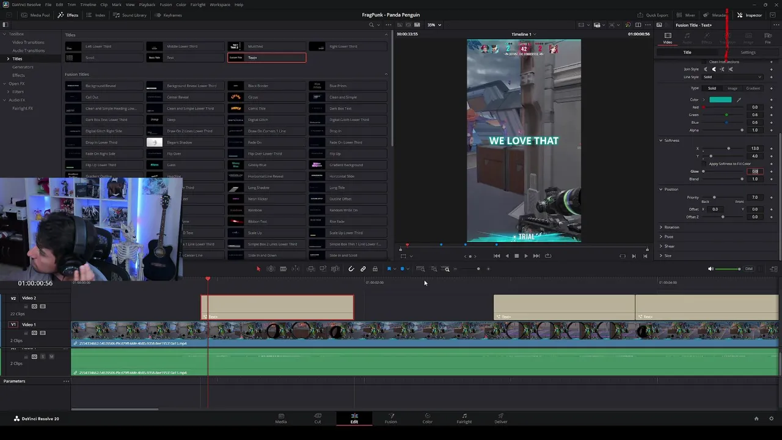The height and width of the screenshot is (440, 782).
Task: Select Video Transitions in Toolbox
Action: point(28,42)
